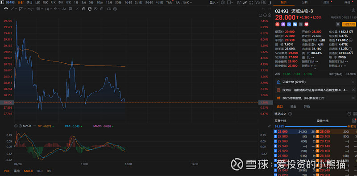
Task: Remove the MACD indicator with X
Action: pos(20,126)
